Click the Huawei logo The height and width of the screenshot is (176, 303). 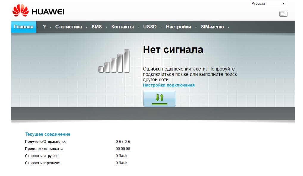tap(38, 10)
